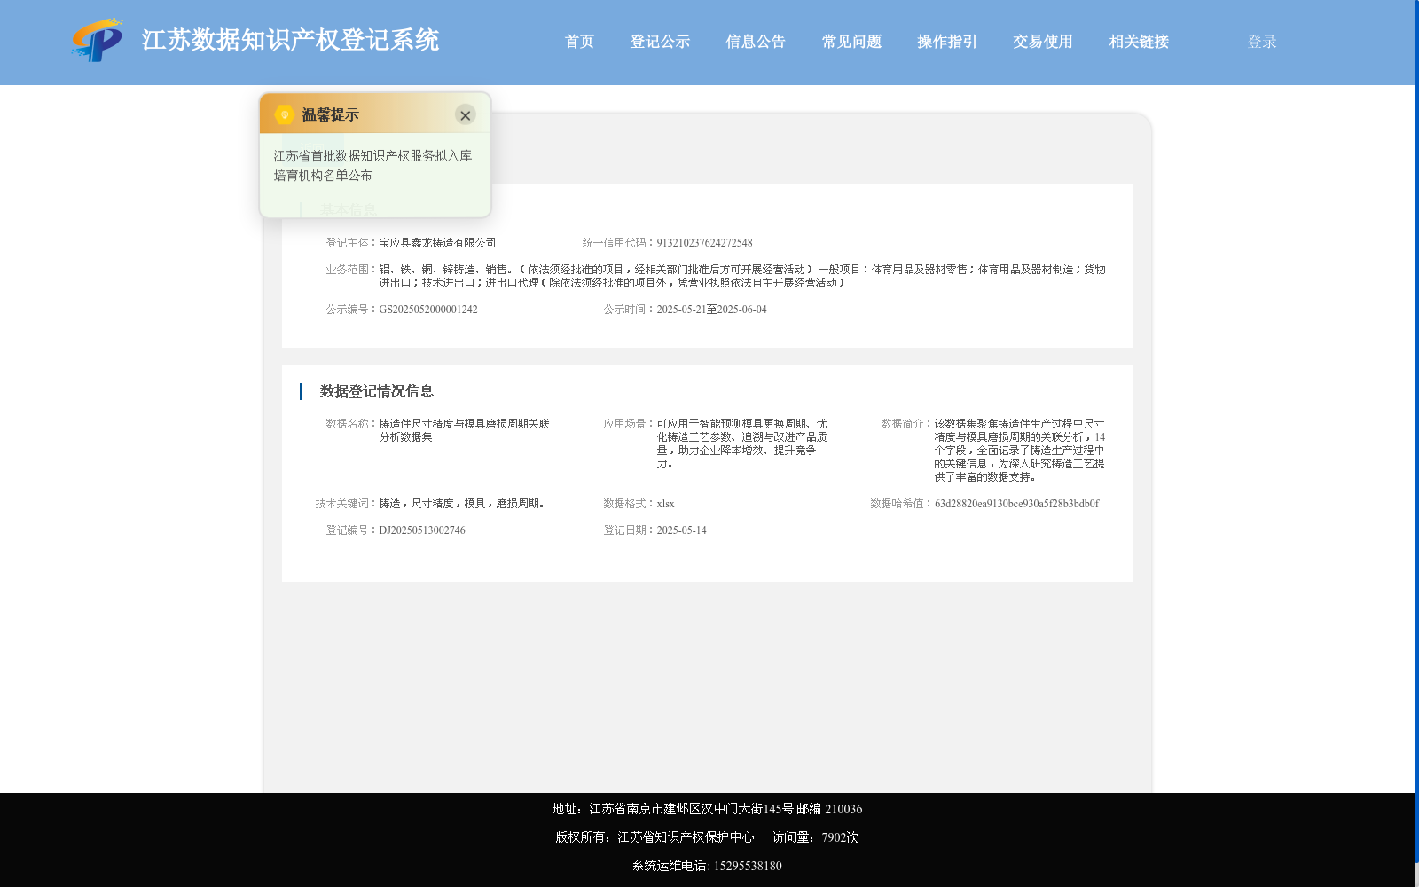This screenshot has height=887, width=1419.
Task: Click the 登录 login link
Action: 1262,42
